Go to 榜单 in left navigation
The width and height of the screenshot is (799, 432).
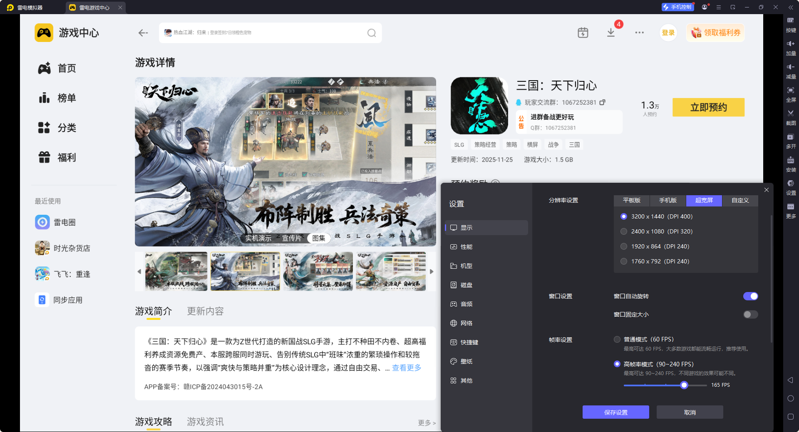57,98
